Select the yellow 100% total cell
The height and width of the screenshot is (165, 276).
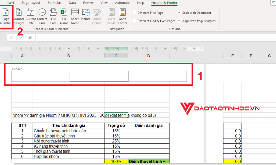tap(116, 161)
